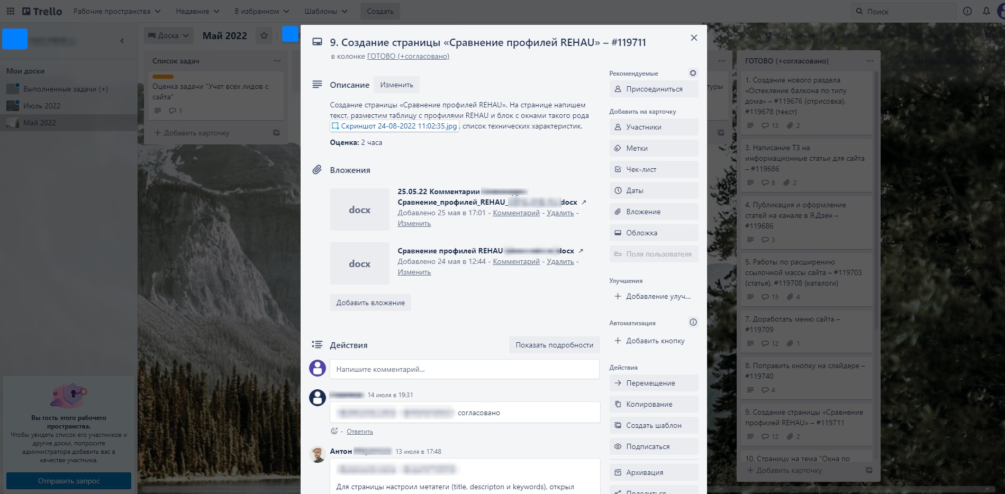
Task: Open first docx attachment thumbnail
Action: pos(359,209)
